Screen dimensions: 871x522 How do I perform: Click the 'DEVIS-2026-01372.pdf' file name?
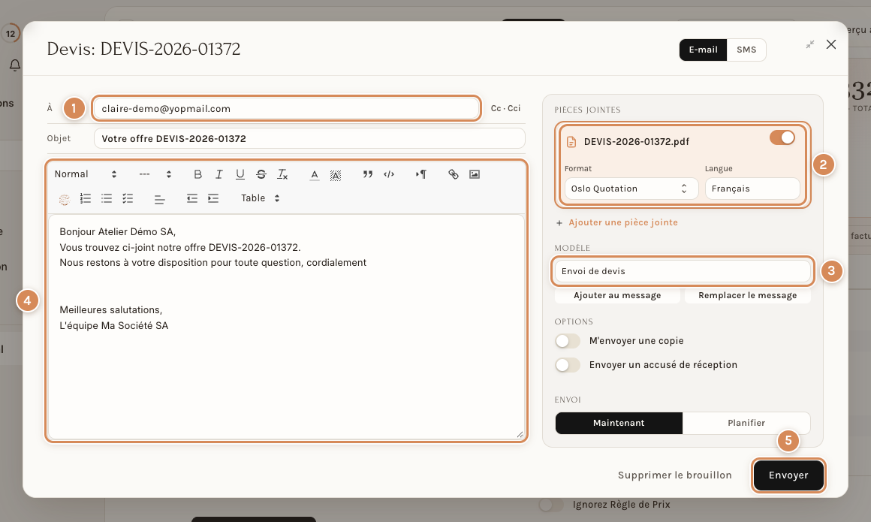click(x=637, y=142)
